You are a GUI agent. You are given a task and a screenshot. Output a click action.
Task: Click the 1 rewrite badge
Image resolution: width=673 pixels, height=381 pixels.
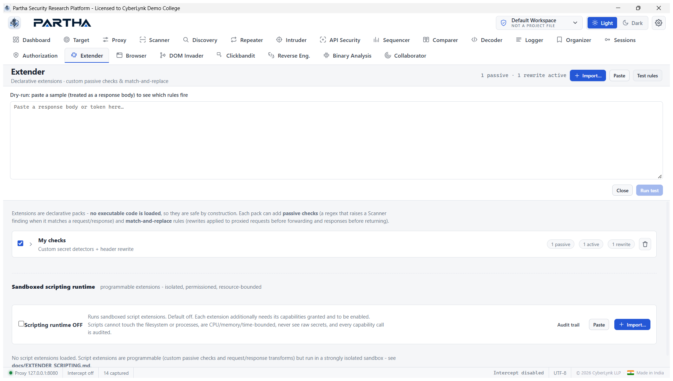click(621, 244)
